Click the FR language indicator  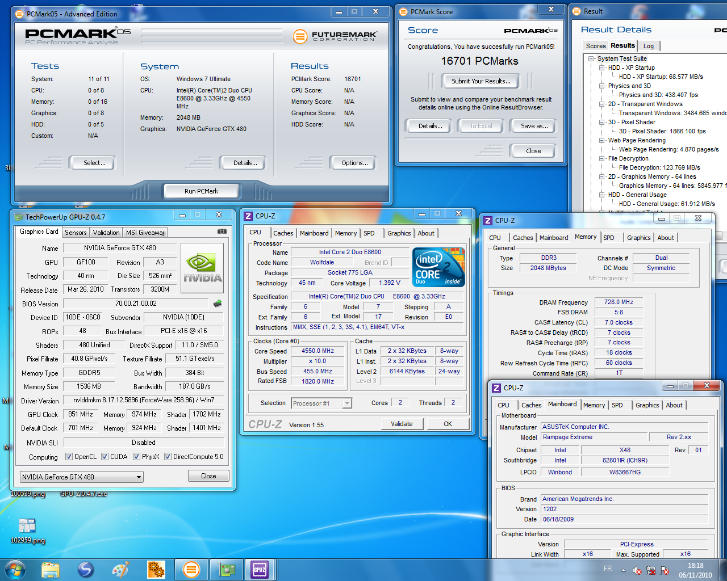point(608,569)
